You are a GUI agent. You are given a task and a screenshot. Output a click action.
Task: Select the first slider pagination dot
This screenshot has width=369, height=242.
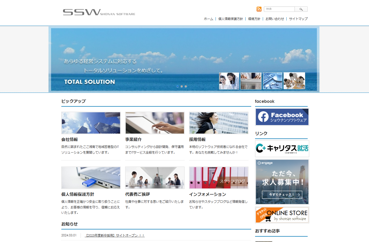pos(178,86)
